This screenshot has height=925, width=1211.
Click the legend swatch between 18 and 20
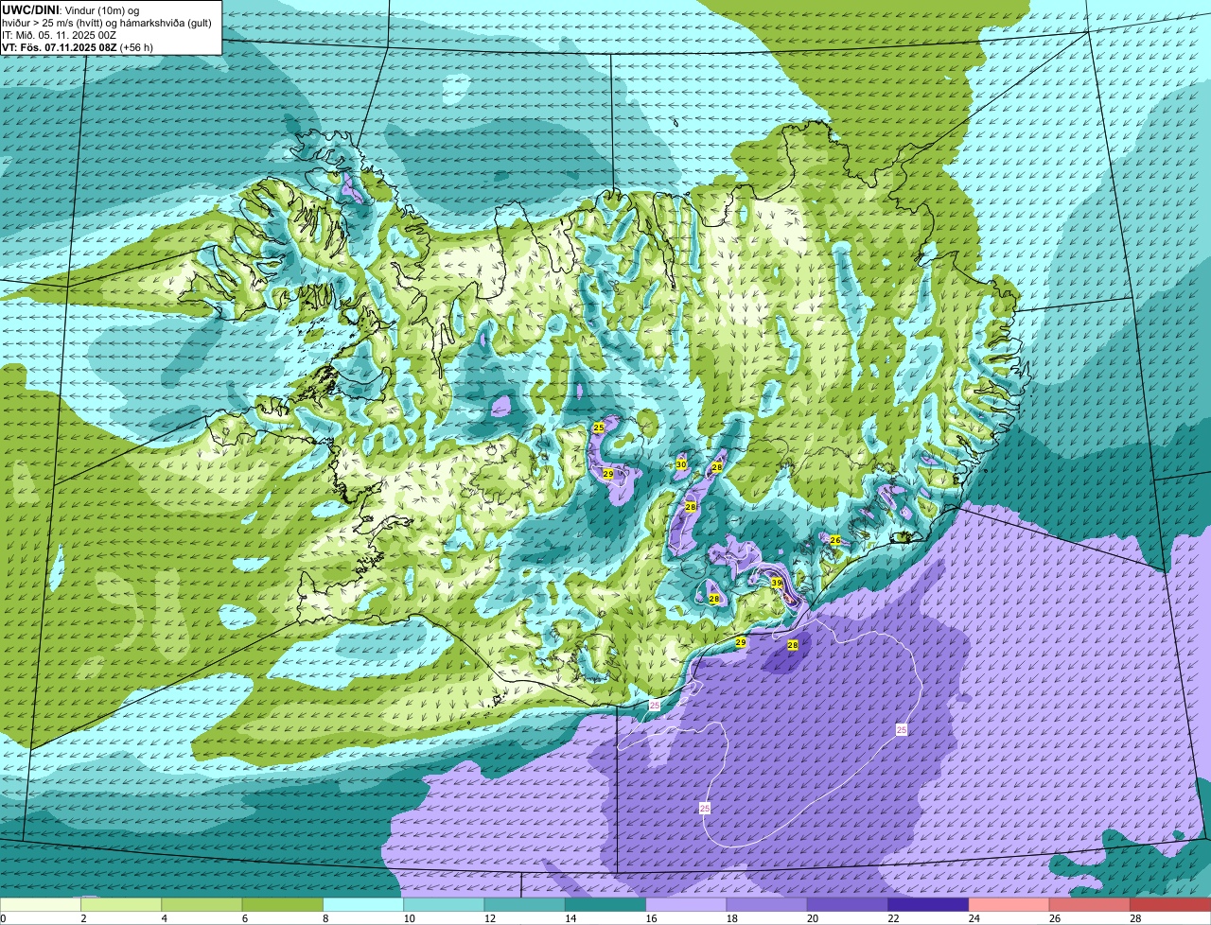(x=767, y=904)
